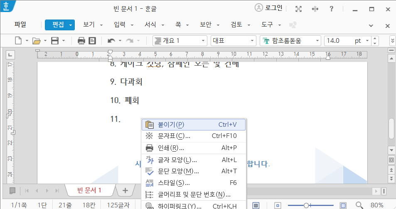Screen dimensions: 396x209
Task: Click the ruler tab-type corner icon
Action: (10, 54)
